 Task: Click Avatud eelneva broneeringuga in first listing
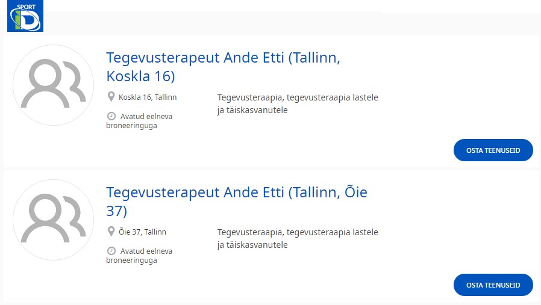click(x=139, y=121)
